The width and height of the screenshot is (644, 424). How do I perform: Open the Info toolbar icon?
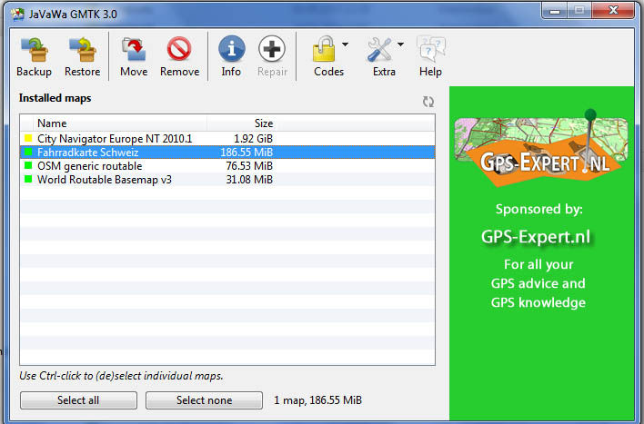tap(231, 51)
